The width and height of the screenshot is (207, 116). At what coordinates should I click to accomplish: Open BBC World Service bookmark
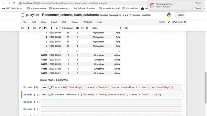13,8
